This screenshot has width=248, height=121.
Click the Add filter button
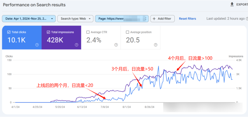click(x=162, y=19)
